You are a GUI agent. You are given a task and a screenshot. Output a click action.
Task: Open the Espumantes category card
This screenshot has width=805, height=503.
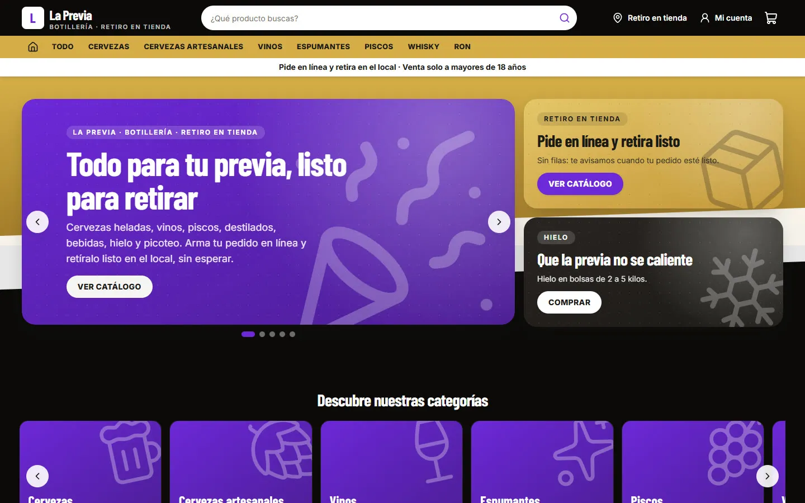542,462
